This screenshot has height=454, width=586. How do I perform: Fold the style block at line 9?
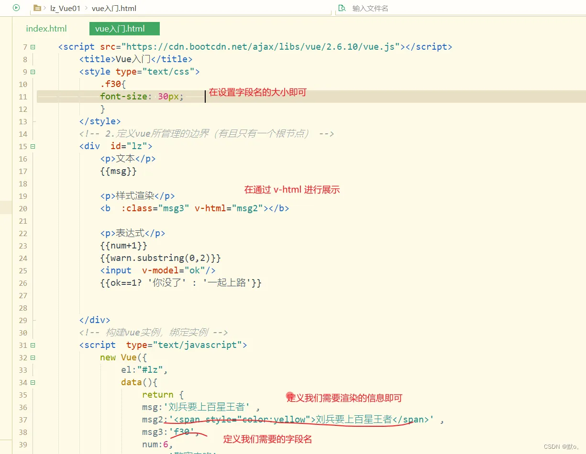(33, 72)
